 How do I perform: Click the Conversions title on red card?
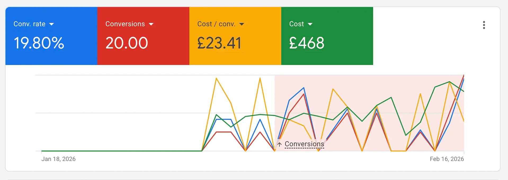pos(125,24)
